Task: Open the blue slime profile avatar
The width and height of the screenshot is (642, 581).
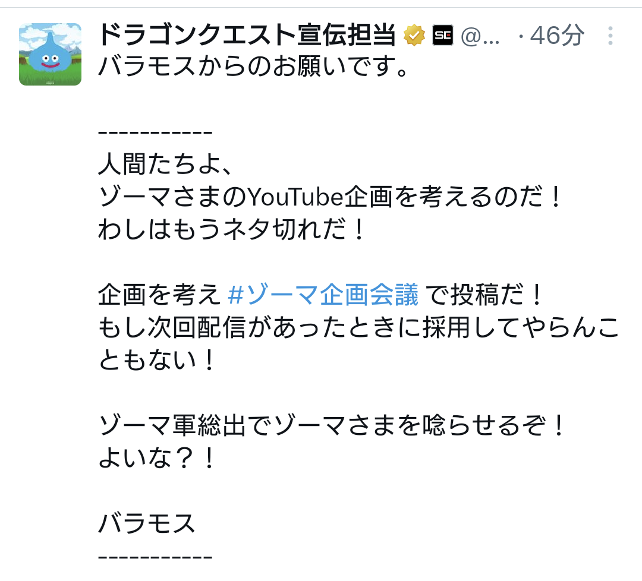Action: coord(50,54)
